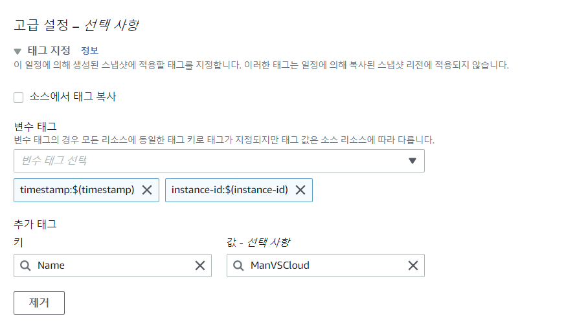The height and width of the screenshot is (323, 577).
Task: Collapse the 태그 지정 section triangle
Action: click(x=17, y=51)
